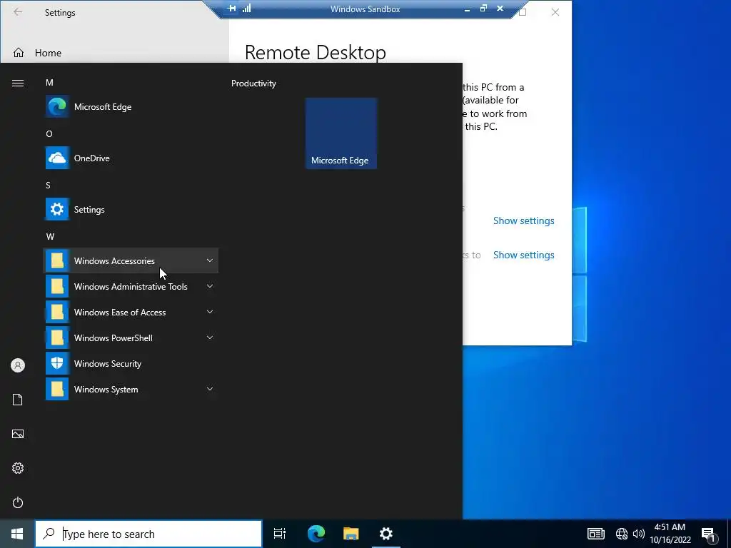Click the Remote Desktop page heading
This screenshot has width=731, height=548.
pyautogui.click(x=315, y=52)
